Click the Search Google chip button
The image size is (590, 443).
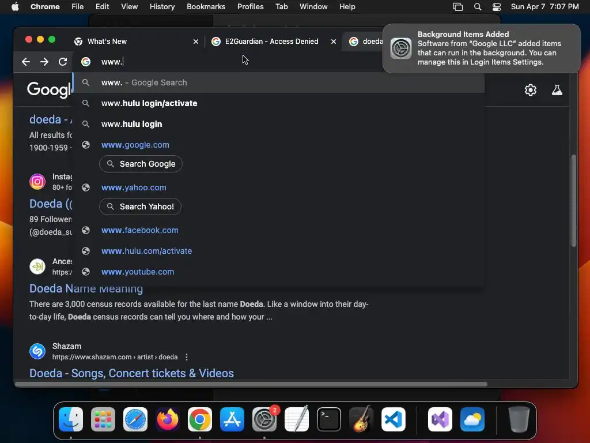pyautogui.click(x=141, y=164)
